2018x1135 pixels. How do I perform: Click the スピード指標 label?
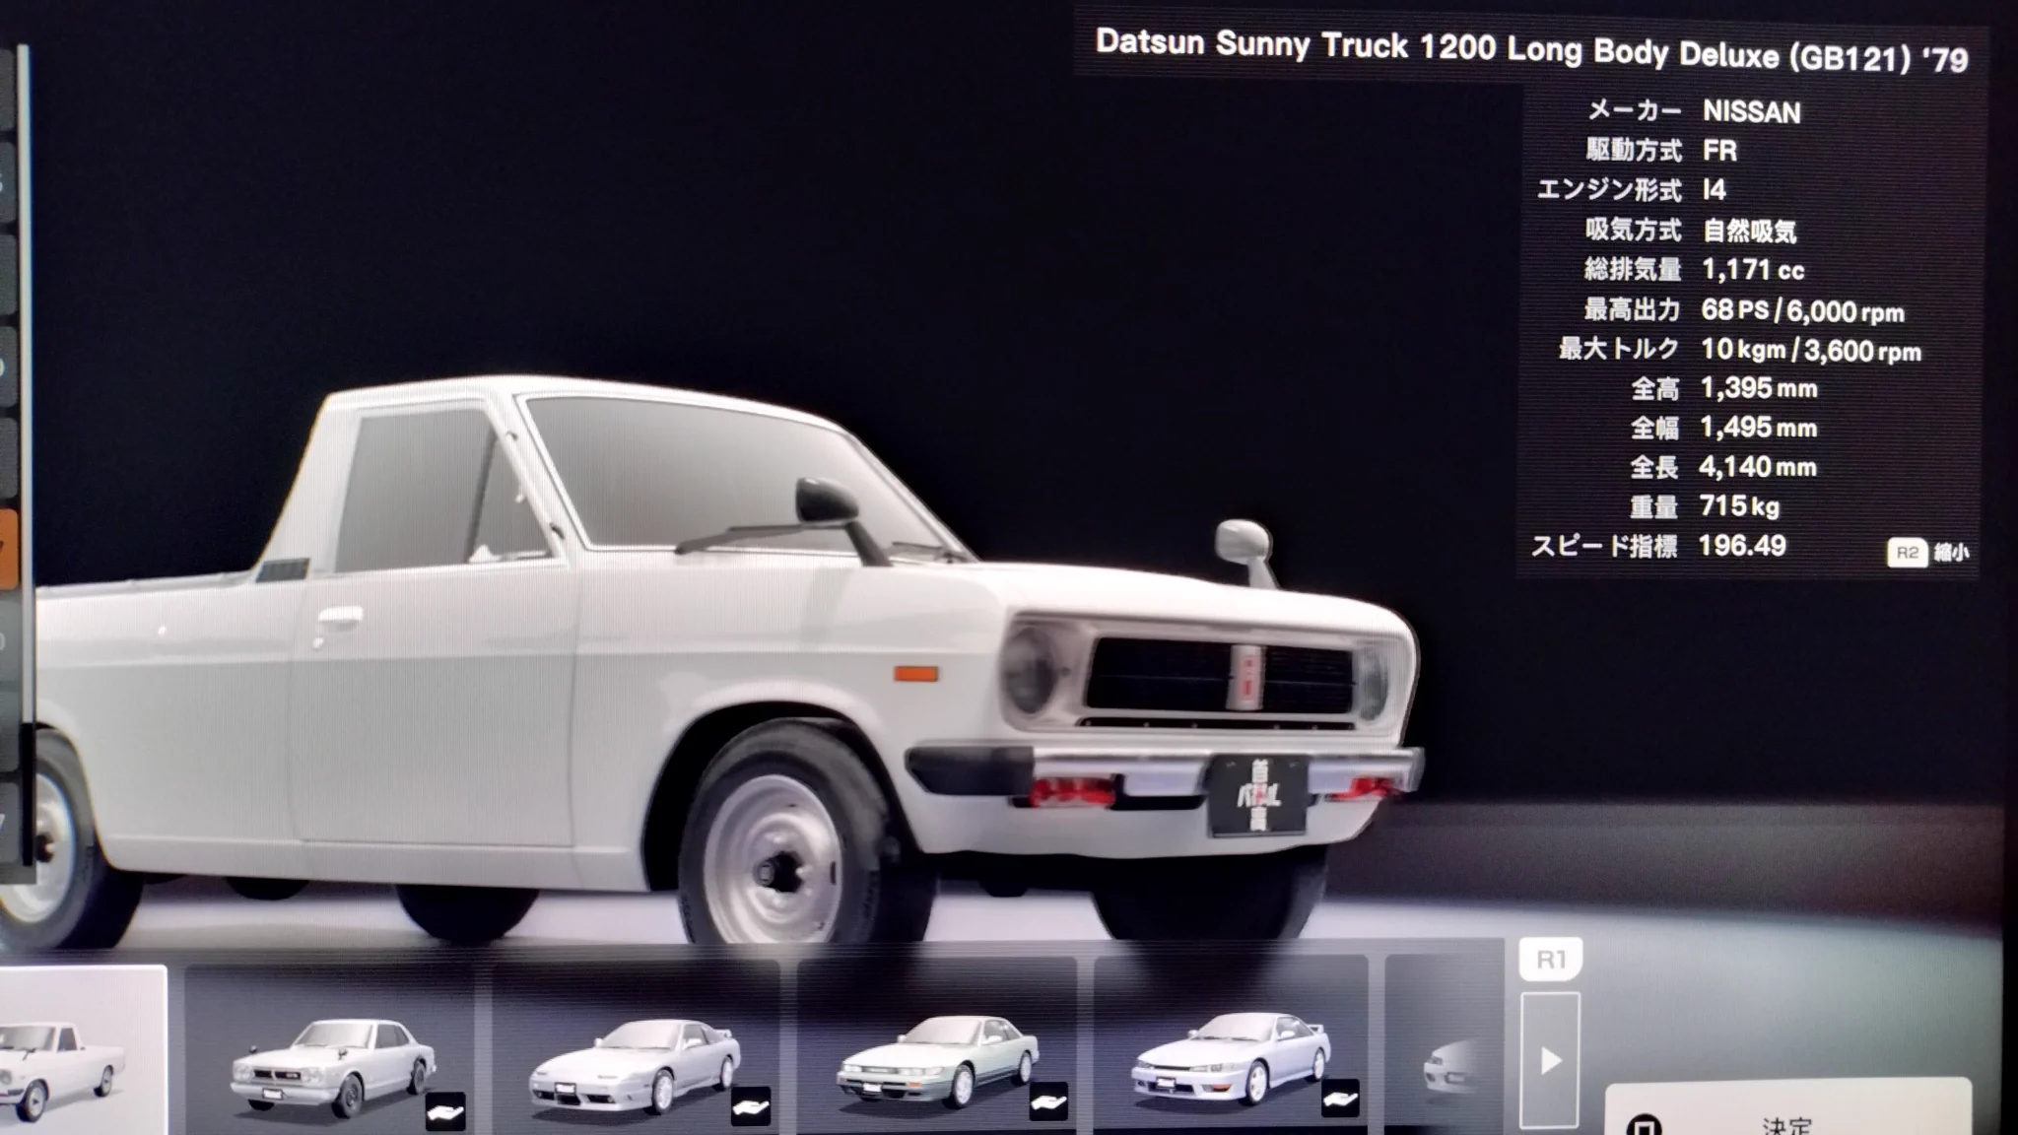click(x=1604, y=546)
